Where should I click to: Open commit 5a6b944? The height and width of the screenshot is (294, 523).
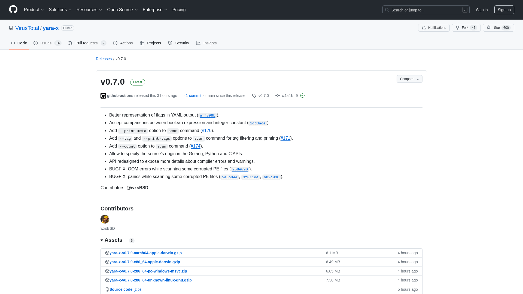point(230,177)
